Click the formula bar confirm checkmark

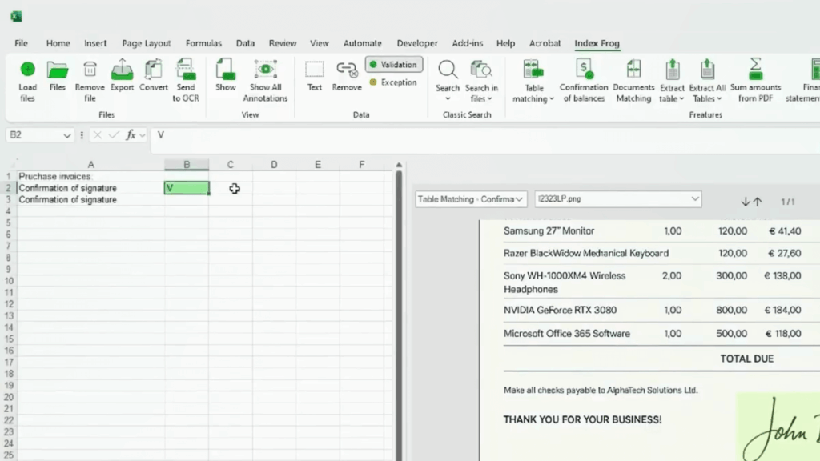114,135
